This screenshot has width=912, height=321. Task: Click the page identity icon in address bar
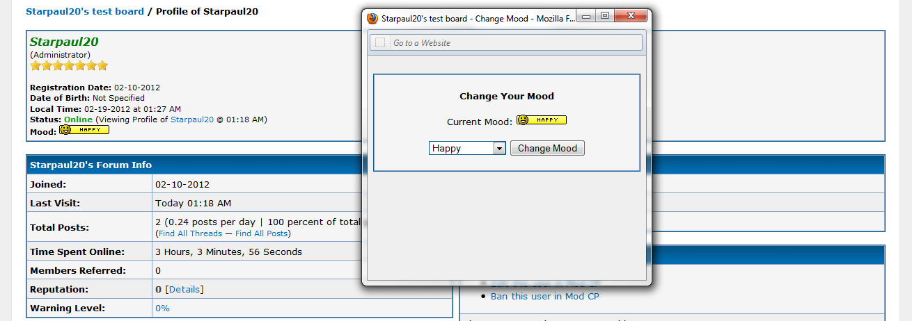tap(380, 43)
